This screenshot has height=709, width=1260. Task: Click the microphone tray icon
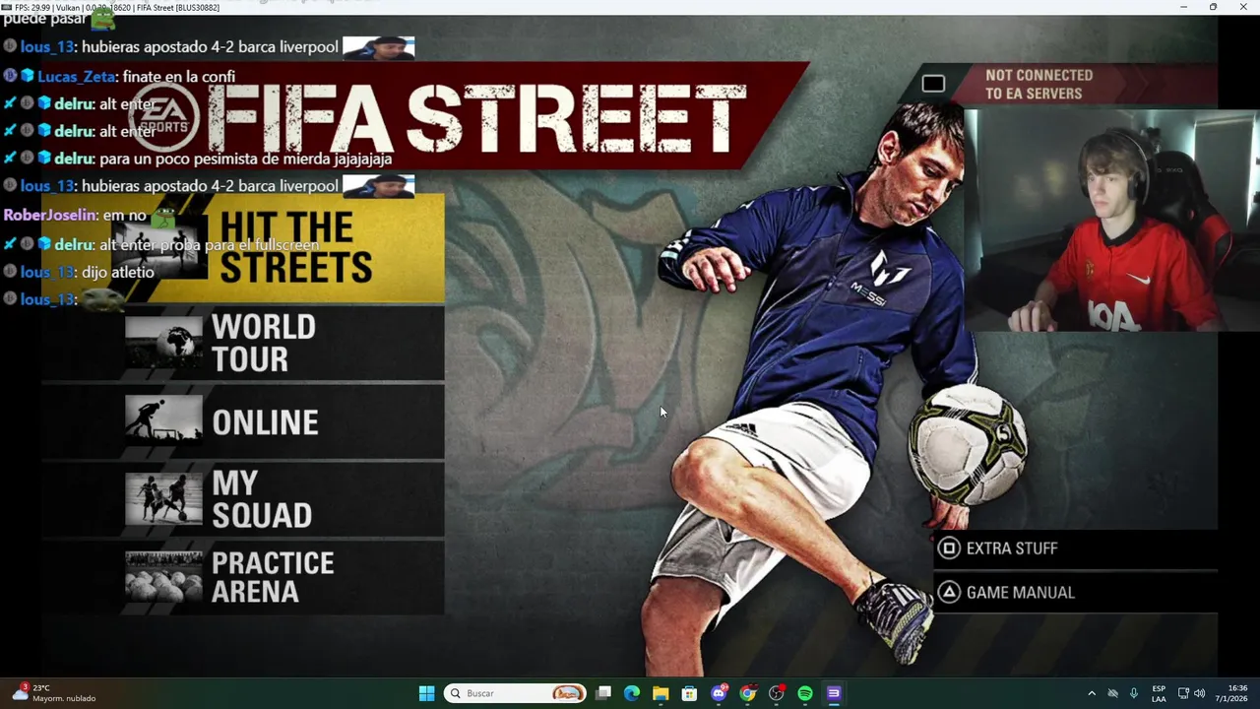click(1134, 693)
